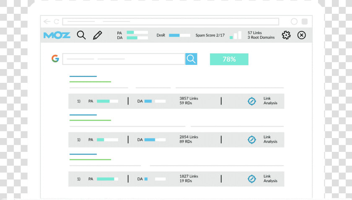Click the '57 Links' text in toolbar

255,33
